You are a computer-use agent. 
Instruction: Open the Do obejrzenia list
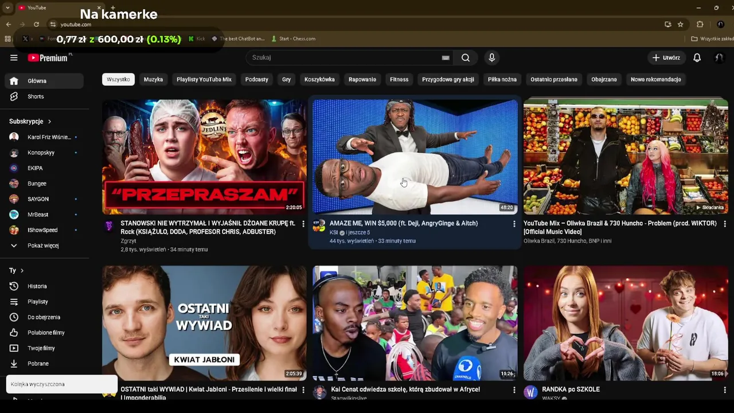tap(44, 317)
